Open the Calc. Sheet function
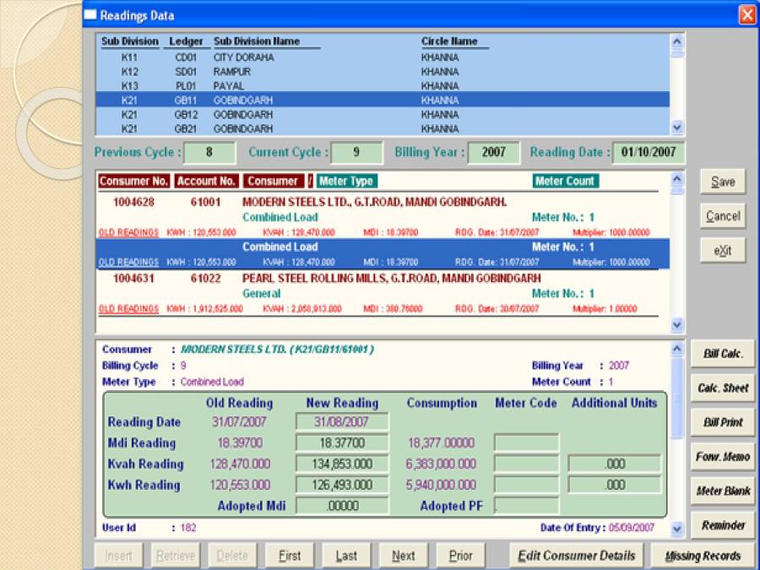 click(722, 388)
